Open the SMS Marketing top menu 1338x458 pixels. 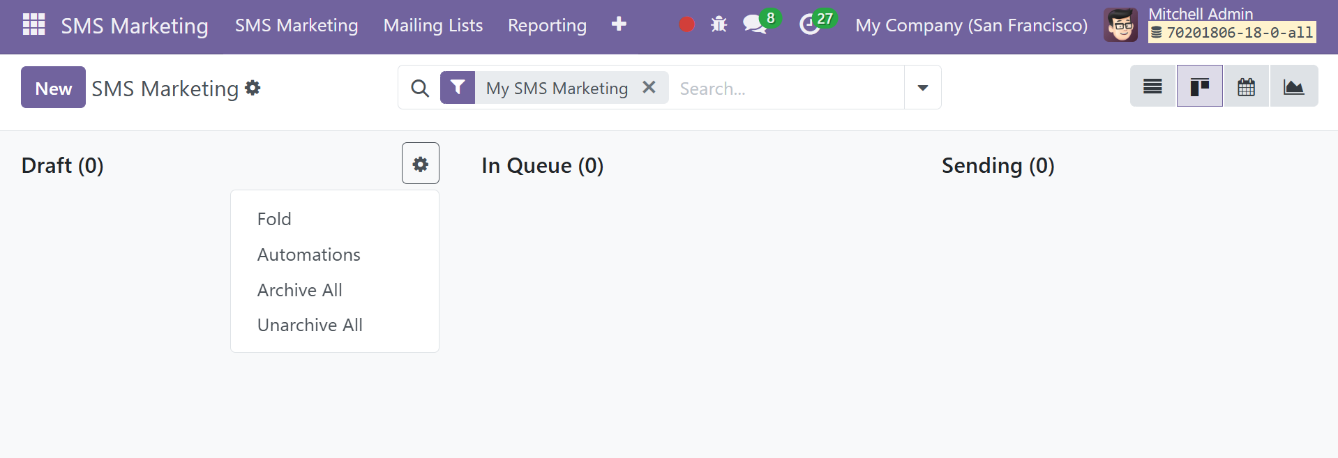click(296, 26)
